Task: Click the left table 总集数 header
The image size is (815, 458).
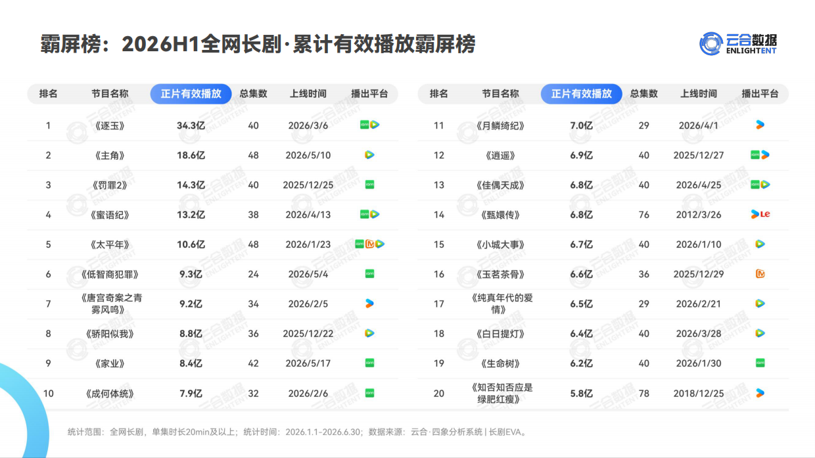Action: point(254,94)
